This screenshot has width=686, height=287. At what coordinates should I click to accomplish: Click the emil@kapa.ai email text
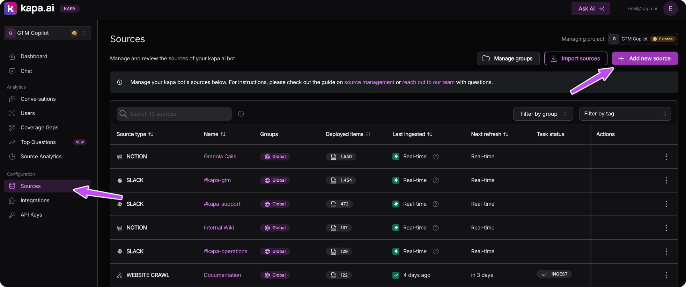pos(642,9)
